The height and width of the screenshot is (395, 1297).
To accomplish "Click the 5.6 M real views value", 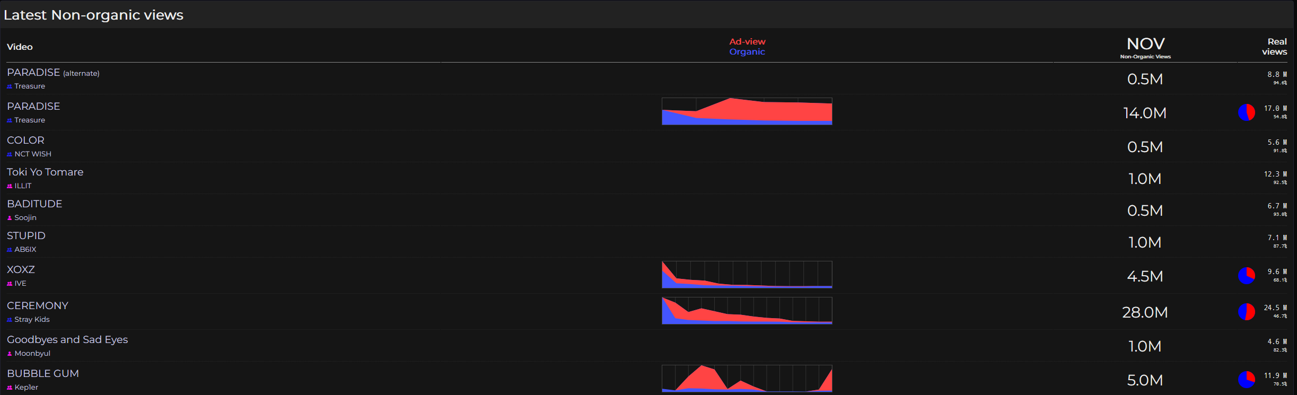I will 1277,143.
